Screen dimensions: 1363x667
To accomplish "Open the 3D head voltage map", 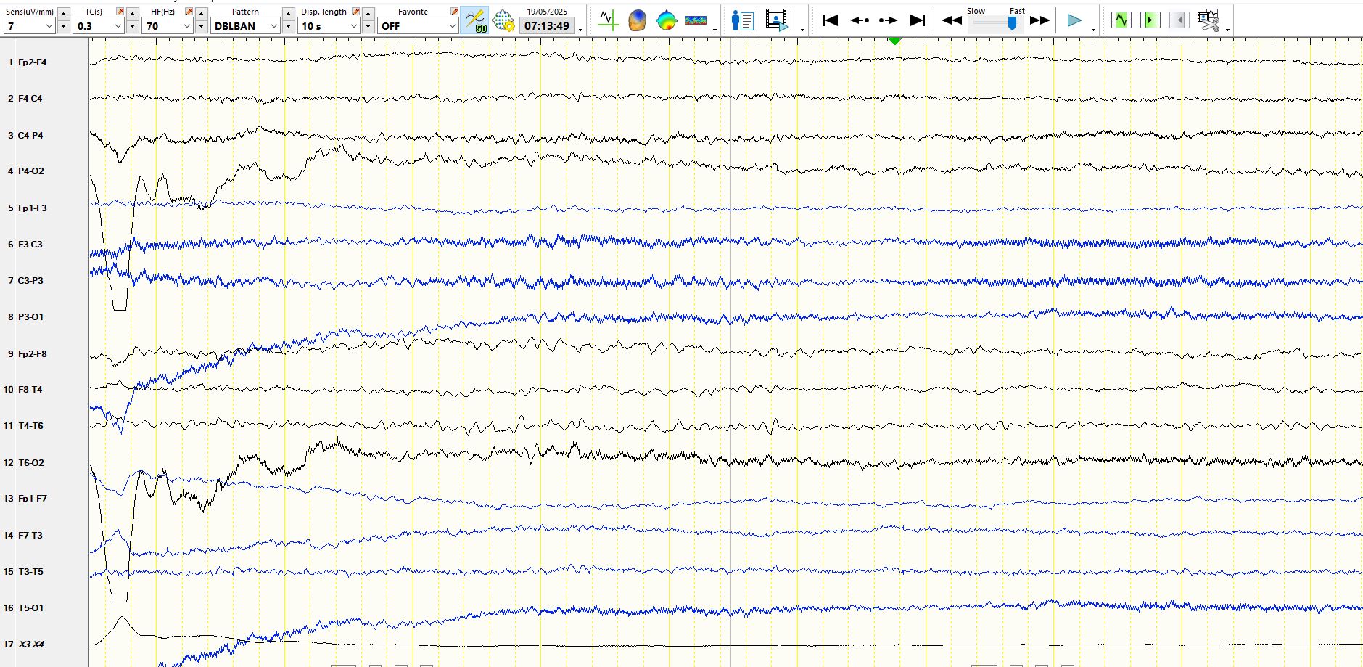I will pyautogui.click(x=637, y=20).
